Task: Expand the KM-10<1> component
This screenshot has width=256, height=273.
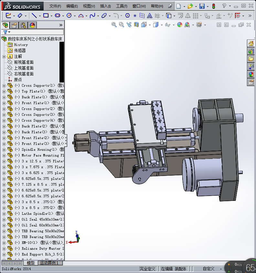Action: (4, 243)
